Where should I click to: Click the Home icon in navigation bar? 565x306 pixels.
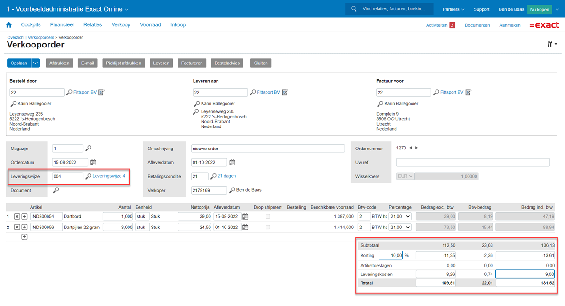(x=8, y=25)
